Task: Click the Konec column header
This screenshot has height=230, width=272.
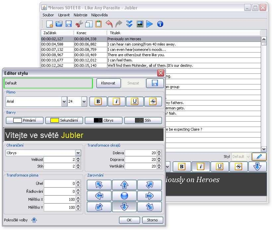Action: click(x=90, y=33)
